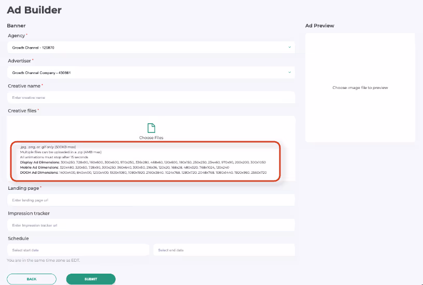Click the 'All animations must stop after 15 seconds' text
This screenshot has width=423, height=285.
(54, 157)
